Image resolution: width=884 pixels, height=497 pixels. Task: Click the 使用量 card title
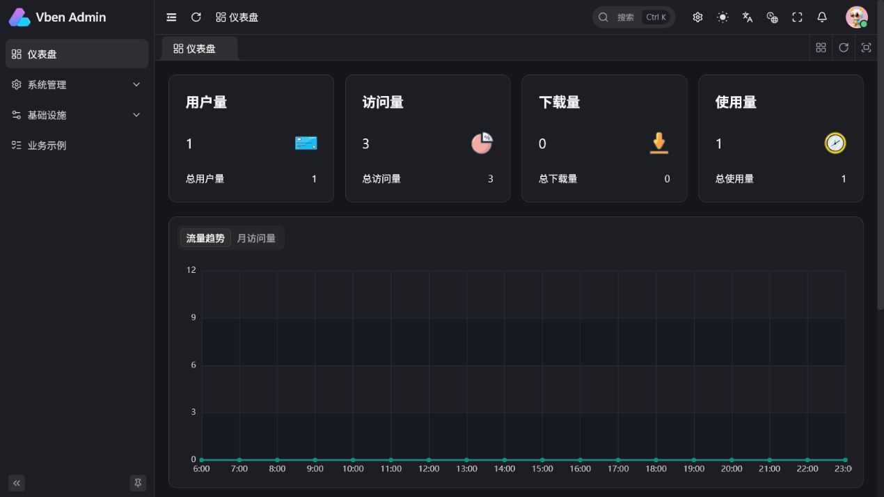[x=736, y=102]
